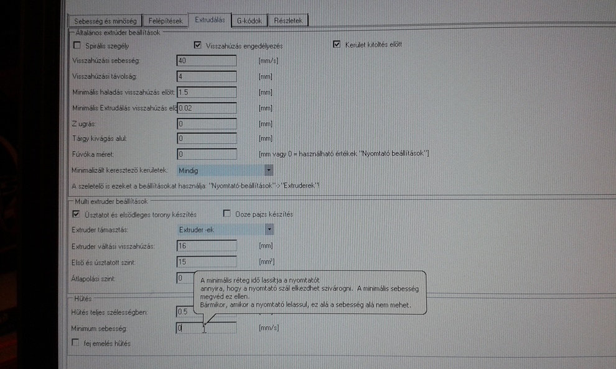Toggle Kerület kitöltés előtt checkbox
Viewport: 616px width, 369px height.
pos(337,45)
